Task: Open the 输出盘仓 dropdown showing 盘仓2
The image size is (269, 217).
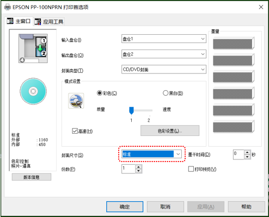Action: (164, 54)
